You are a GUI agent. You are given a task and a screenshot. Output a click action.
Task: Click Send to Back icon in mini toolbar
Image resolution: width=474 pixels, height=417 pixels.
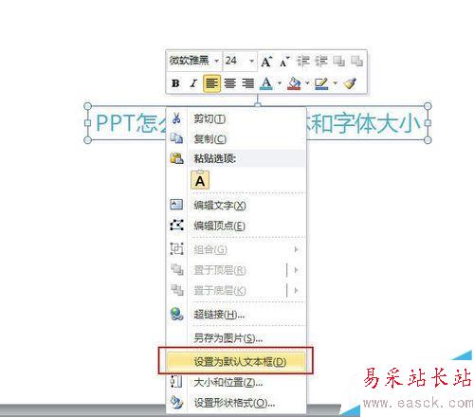click(356, 62)
